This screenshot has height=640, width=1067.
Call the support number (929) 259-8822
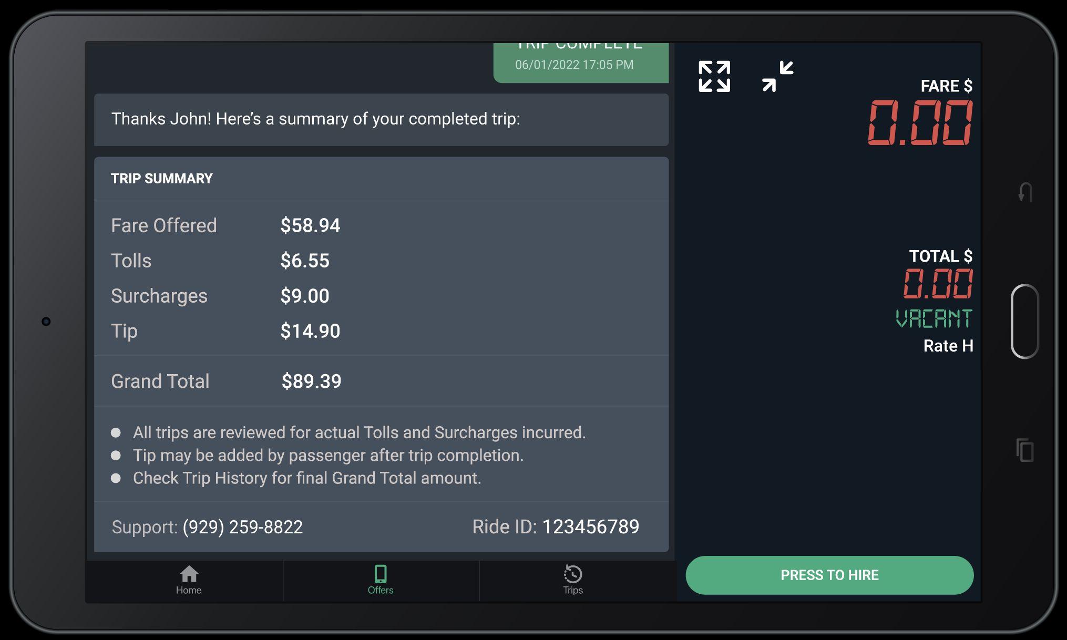pos(242,527)
